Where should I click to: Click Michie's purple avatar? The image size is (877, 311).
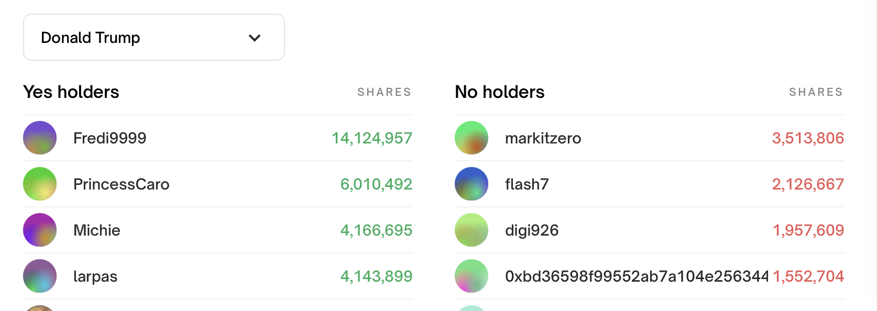coord(40,230)
